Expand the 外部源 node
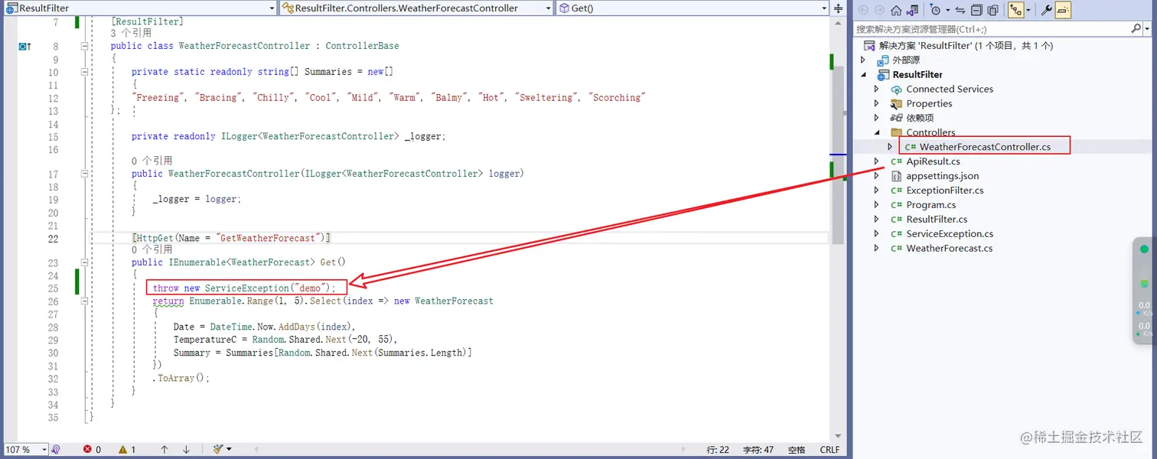The width and height of the screenshot is (1157, 459). tap(864, 60)
